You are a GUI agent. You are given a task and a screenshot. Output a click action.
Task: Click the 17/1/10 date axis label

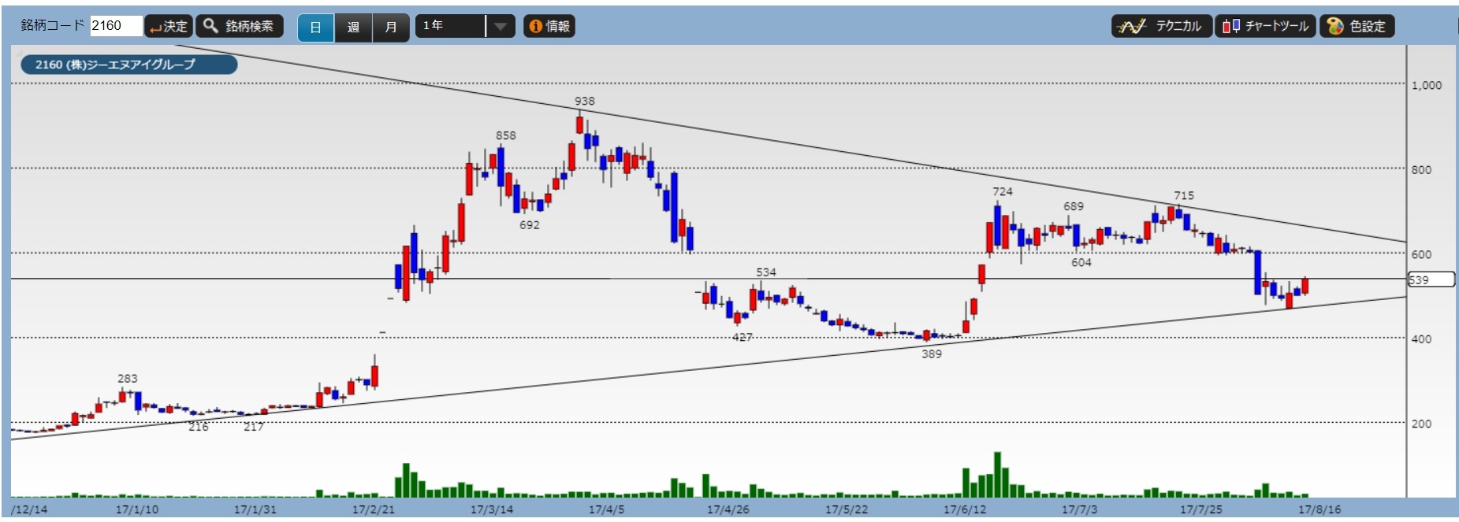point(137,509)
